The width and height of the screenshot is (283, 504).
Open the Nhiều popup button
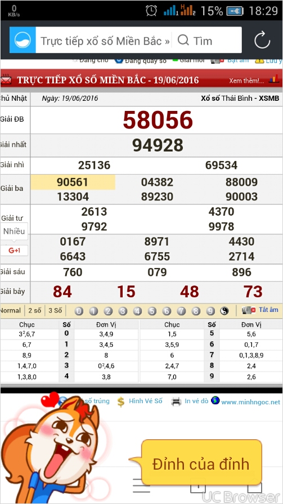click(x=14, y=231)
